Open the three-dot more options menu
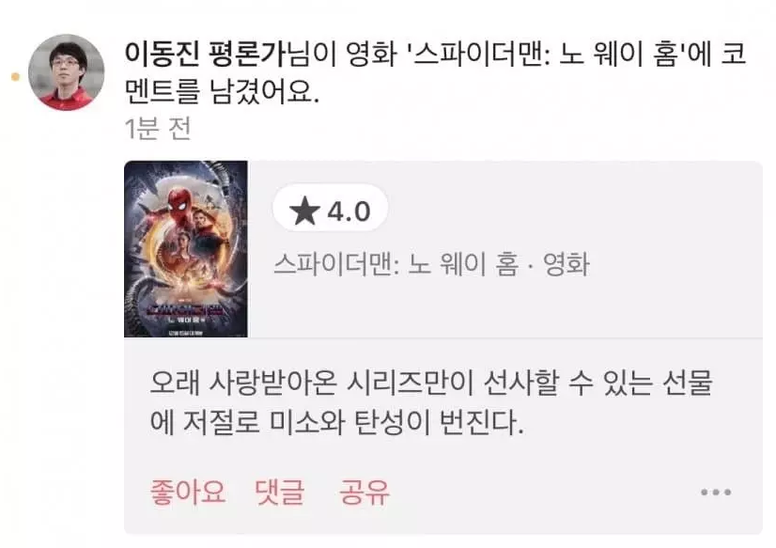 coord(716,492)
